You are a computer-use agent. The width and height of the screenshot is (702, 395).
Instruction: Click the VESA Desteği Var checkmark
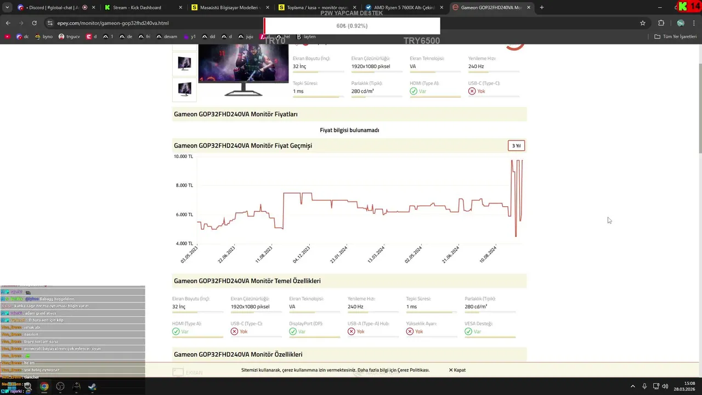[x=468, y=331]
